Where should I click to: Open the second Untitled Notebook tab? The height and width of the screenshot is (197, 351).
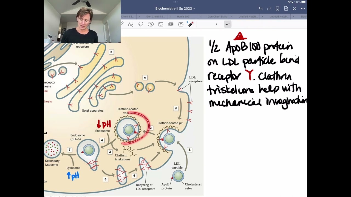pyautogui.click(x=279, y=17)
